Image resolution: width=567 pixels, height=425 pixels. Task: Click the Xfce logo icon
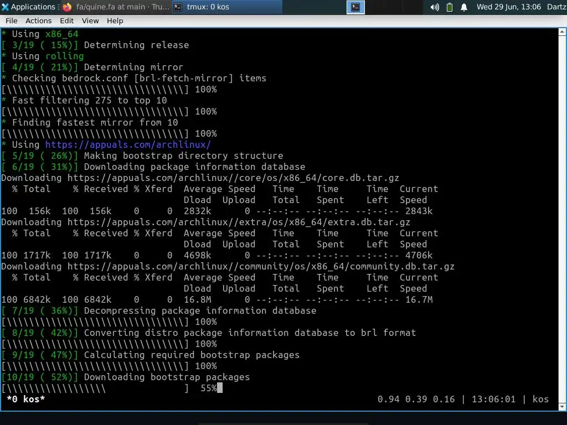tap(5, 7)
